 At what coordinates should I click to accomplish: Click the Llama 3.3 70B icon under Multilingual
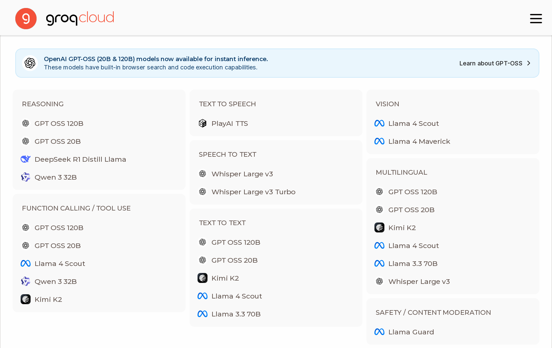(x=379, y=264)
